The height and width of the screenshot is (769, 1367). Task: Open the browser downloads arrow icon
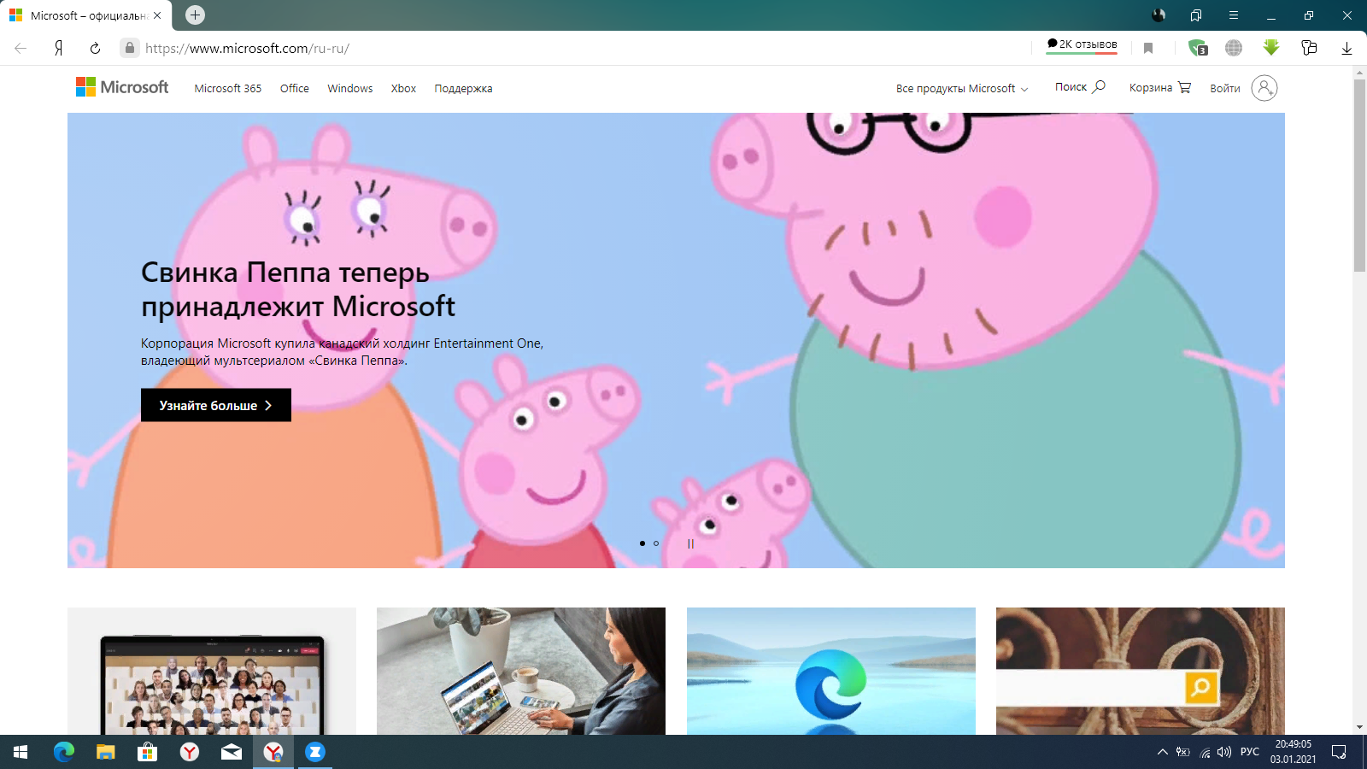(x=1346, y=48)
